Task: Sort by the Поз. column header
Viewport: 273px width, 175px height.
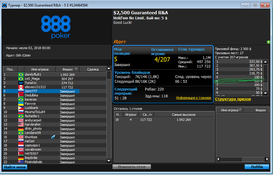Action: point(10,69)
